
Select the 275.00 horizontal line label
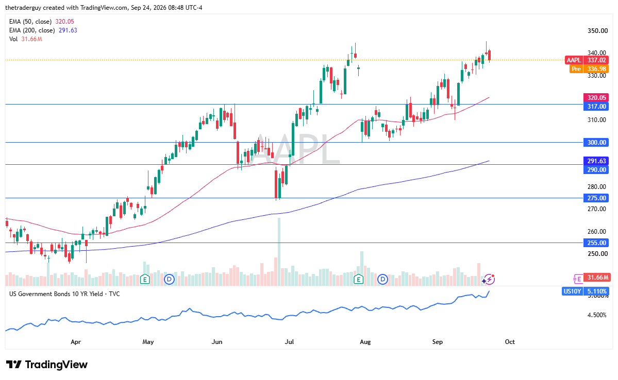point(596,198)
